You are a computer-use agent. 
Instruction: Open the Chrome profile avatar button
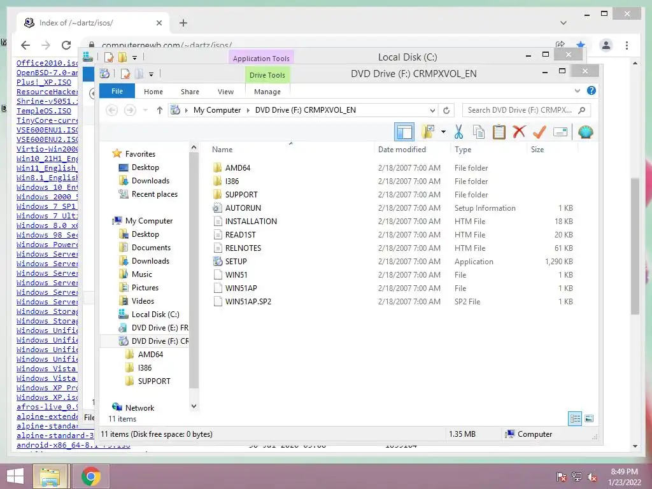coord(606,45)
